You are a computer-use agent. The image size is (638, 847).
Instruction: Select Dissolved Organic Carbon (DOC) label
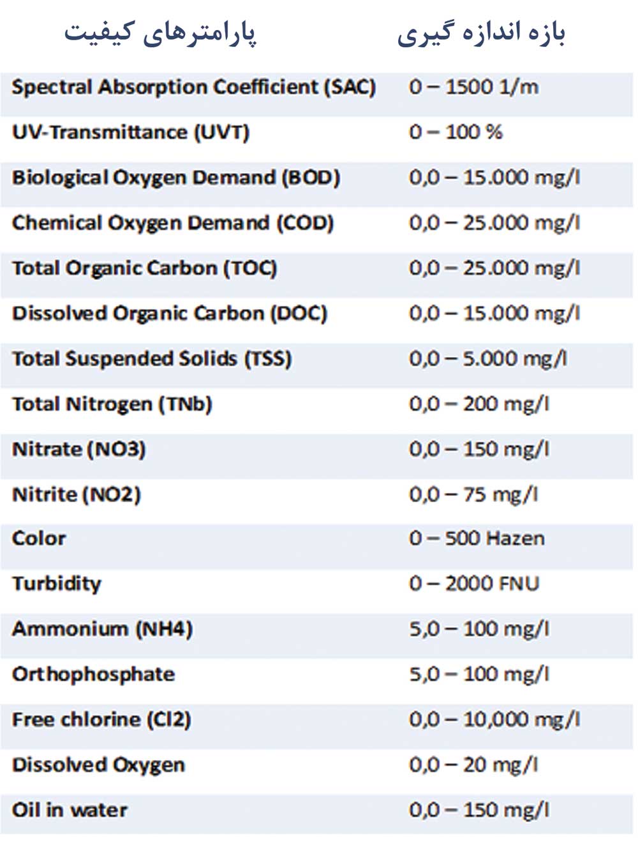(169, 314)
